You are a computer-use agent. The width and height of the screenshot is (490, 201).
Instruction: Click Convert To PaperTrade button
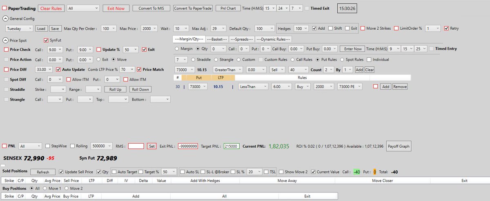[x=193, y=8]
